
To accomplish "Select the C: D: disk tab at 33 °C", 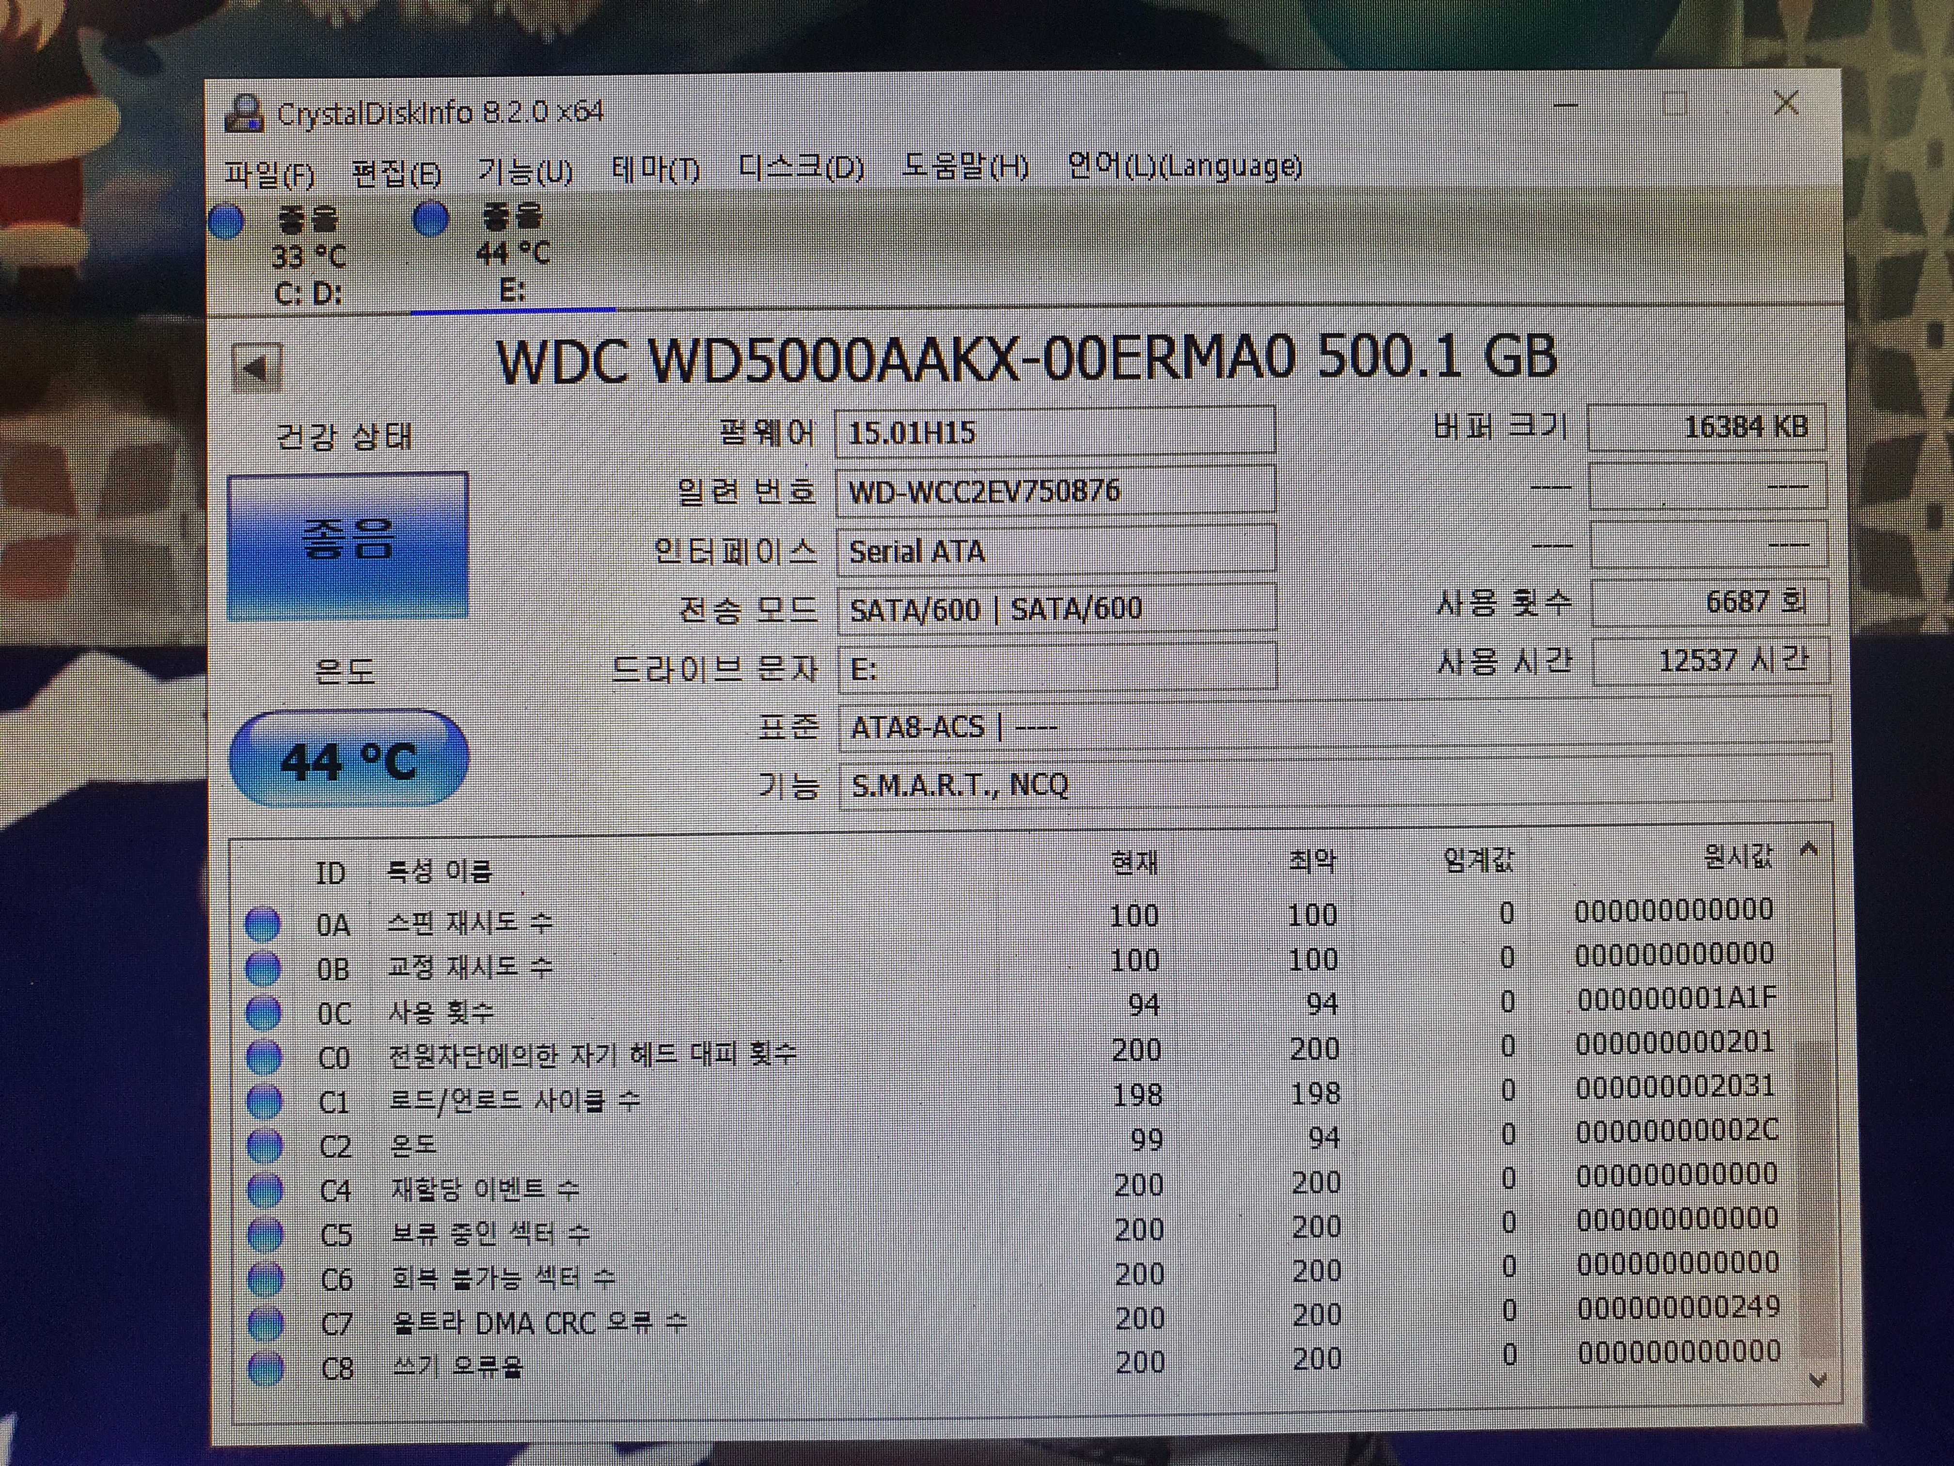I will coord(308,256).
